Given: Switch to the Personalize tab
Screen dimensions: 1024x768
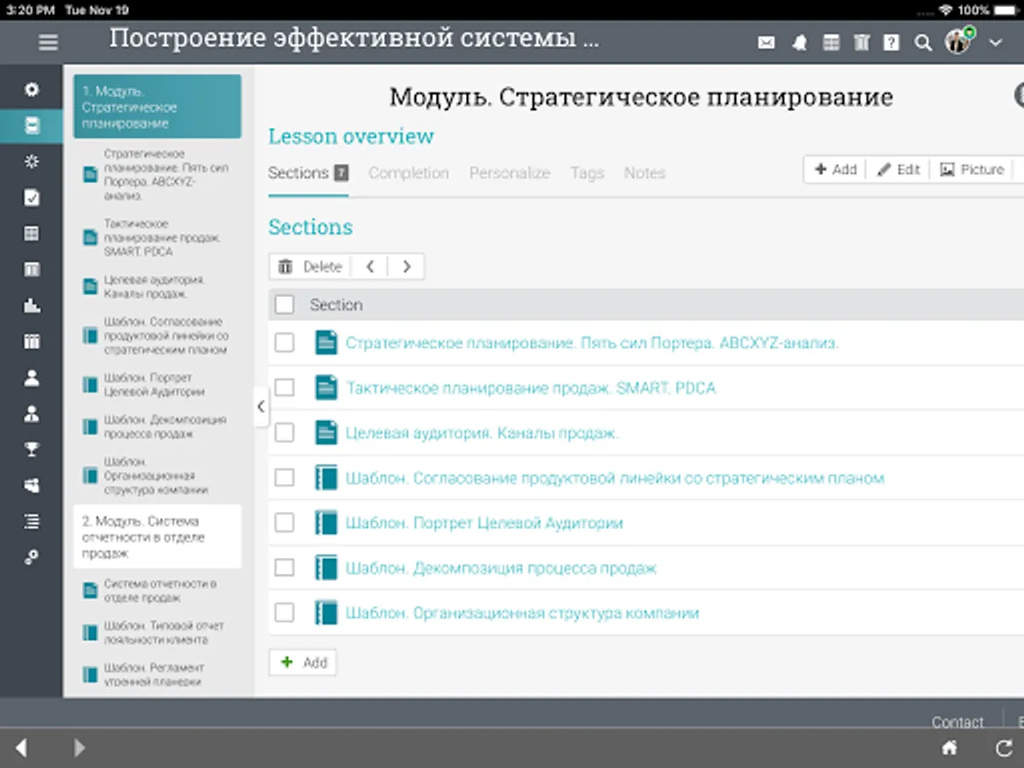Looking at the screenshot, I should [509, 173].
